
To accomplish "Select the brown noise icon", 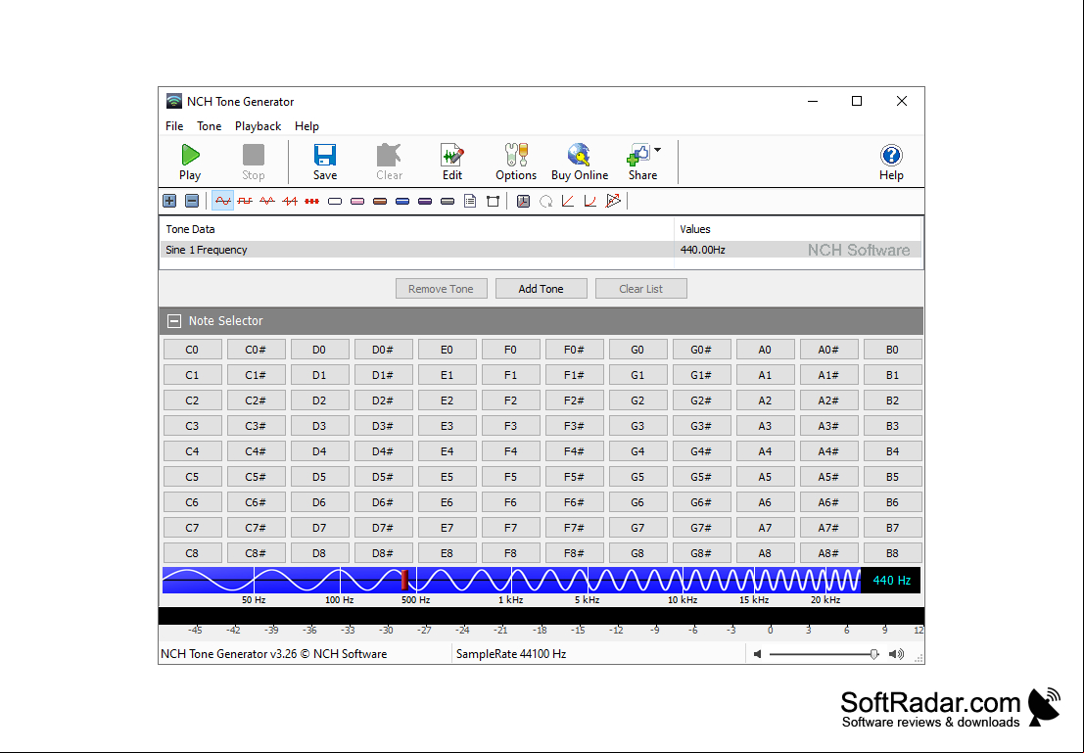I will tap(380, 201).
